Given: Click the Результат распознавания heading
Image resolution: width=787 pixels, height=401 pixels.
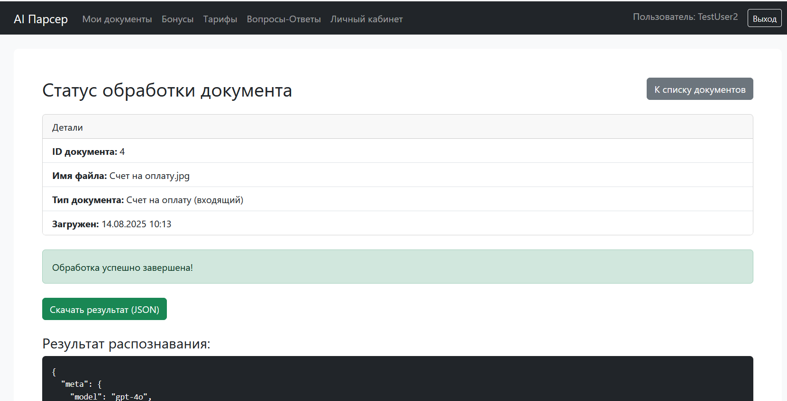Looking at the screenshot, I should point(126,344).
